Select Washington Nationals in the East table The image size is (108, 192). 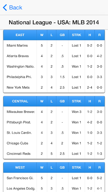[x=20, y=66]
